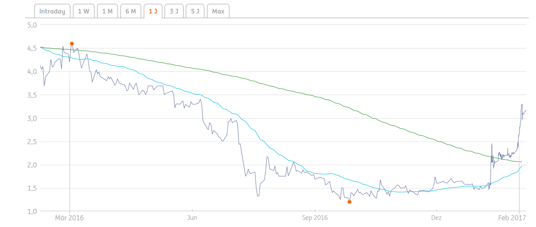Click the Dez axis label
The height and width of the screenshot is (227, 536).
tap(436, 218)
